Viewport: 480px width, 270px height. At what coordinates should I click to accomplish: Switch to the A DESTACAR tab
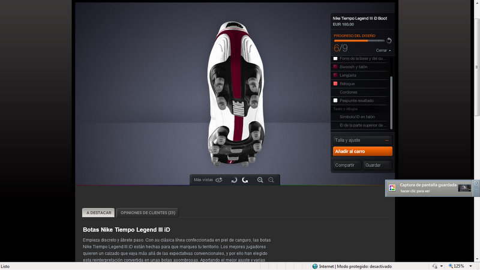coord(98,213)
